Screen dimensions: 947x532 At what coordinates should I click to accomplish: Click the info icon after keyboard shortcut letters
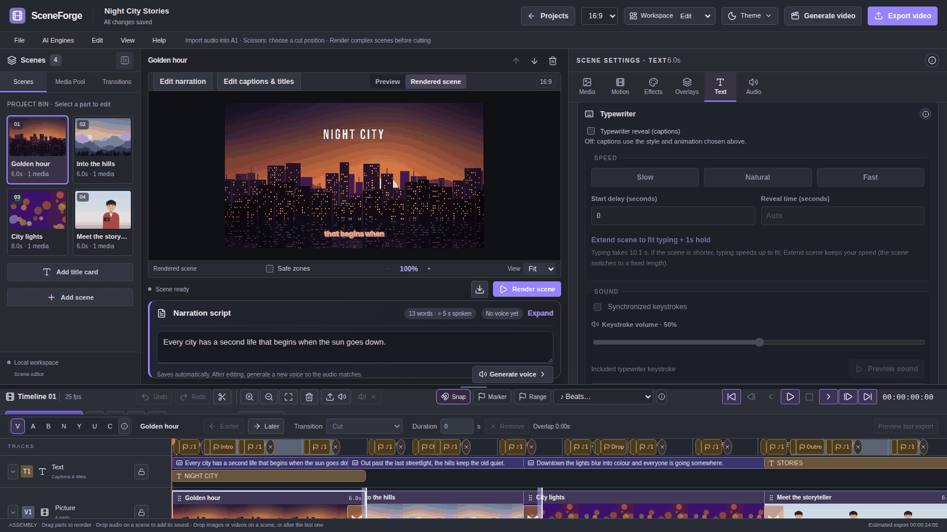click(124, 426)
